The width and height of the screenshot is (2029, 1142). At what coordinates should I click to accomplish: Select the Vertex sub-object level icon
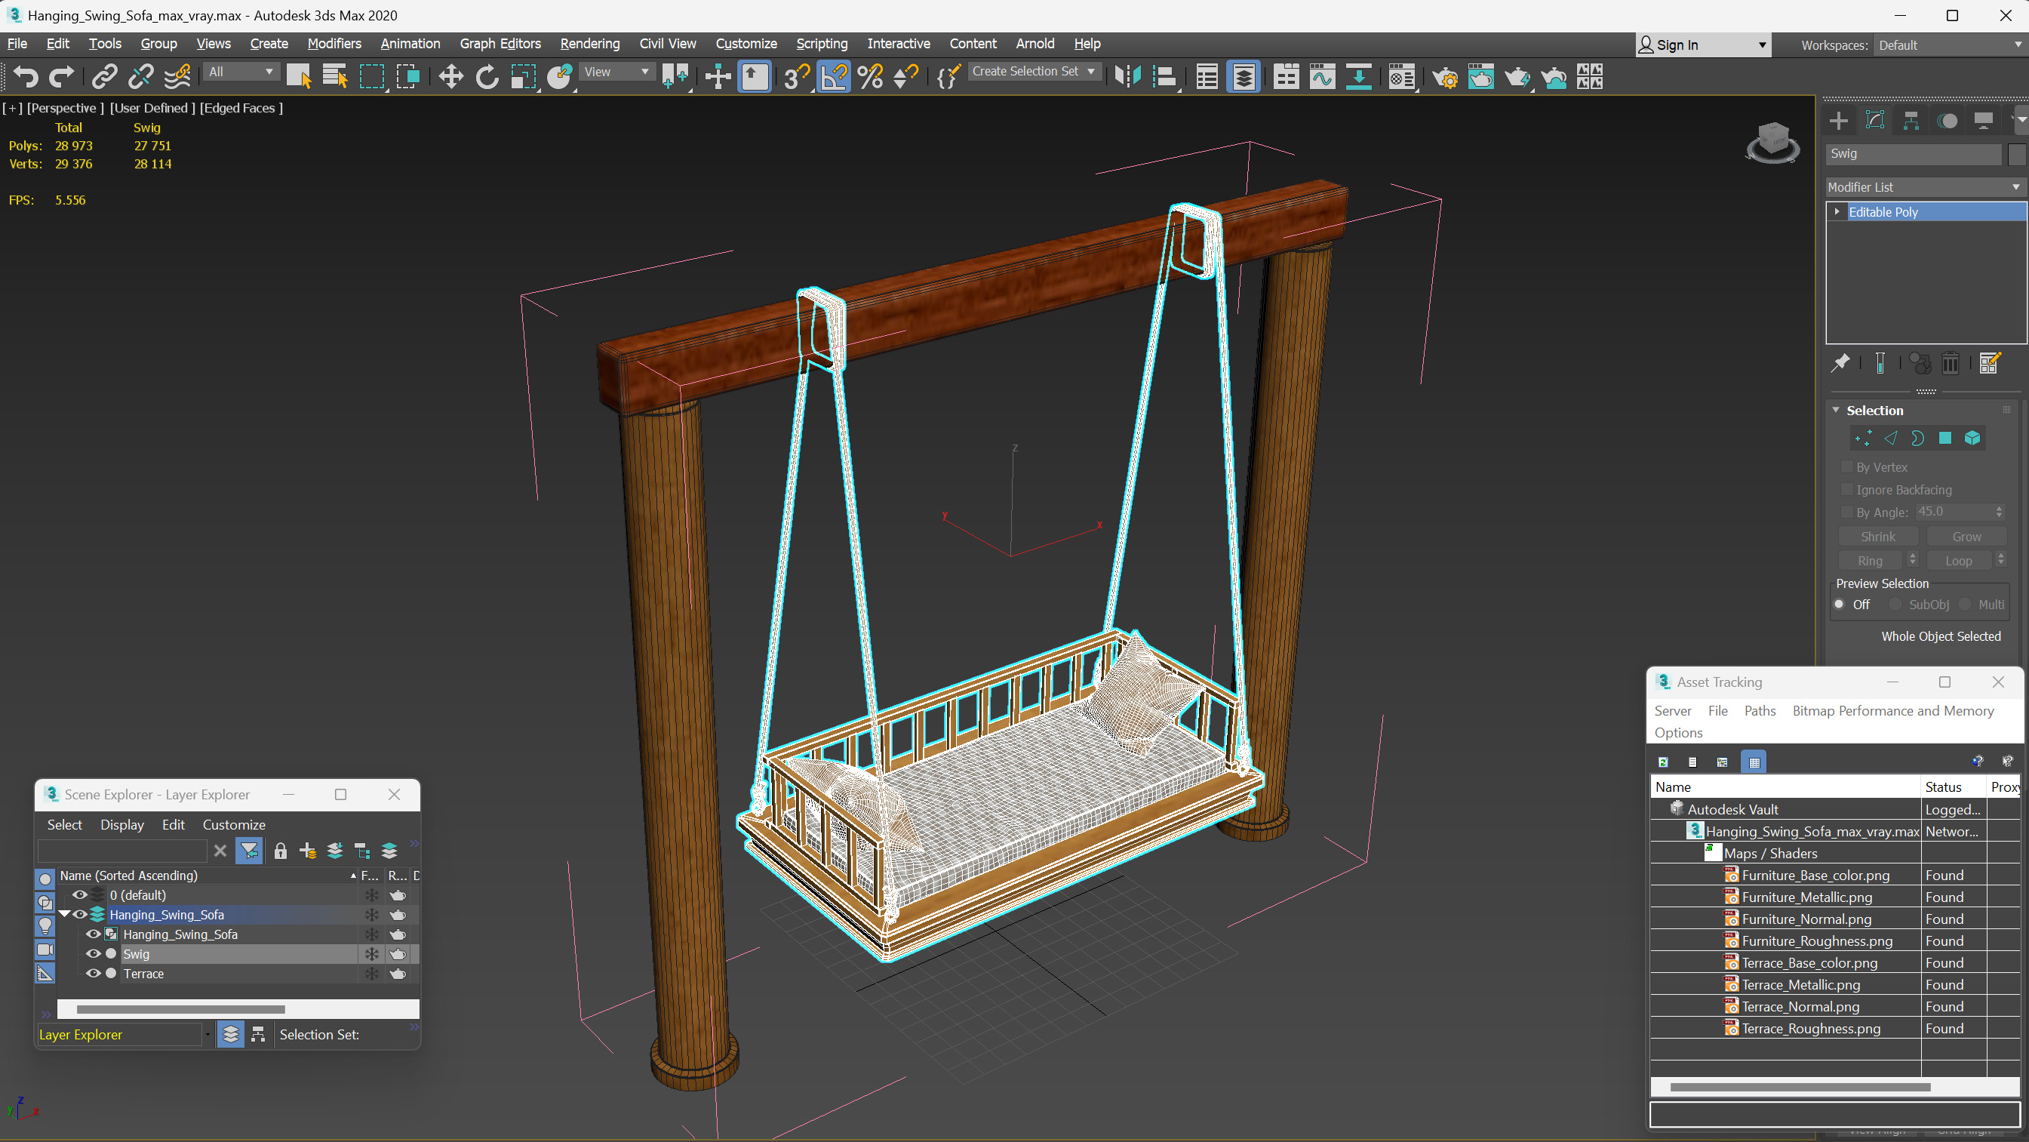[1863, 439]
